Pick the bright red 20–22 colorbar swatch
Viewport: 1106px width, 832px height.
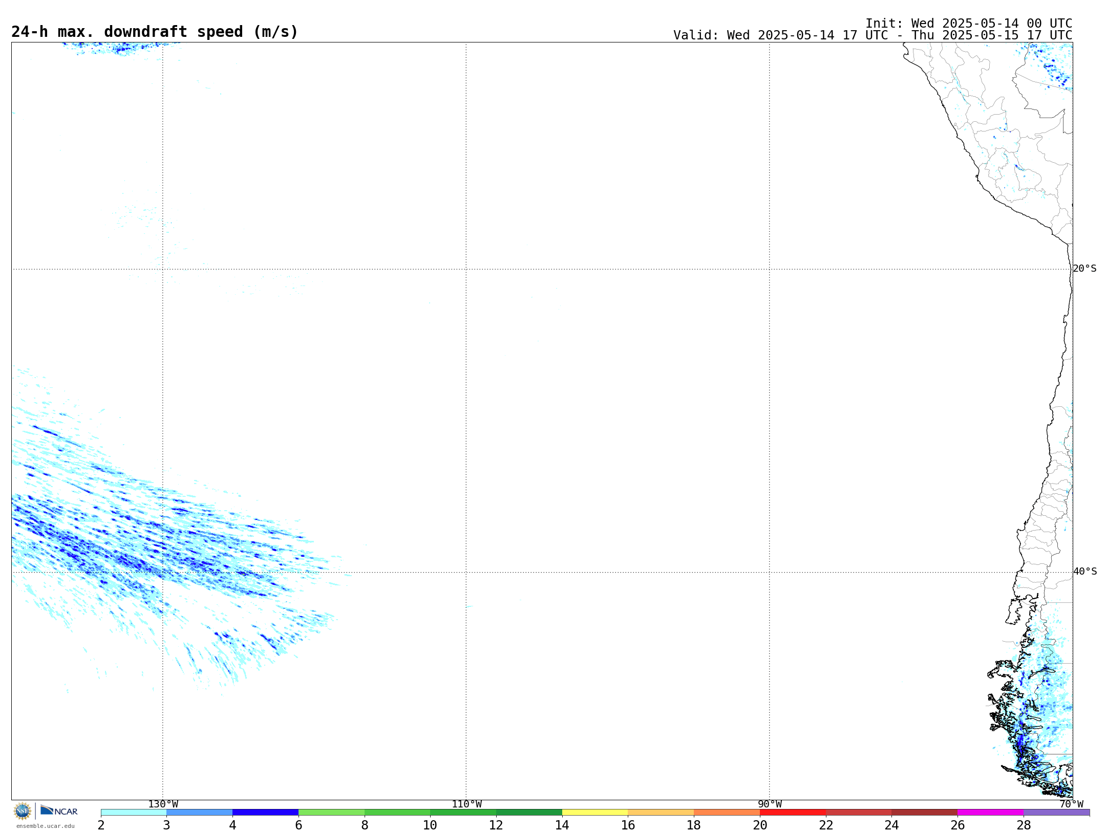(793, 813)
